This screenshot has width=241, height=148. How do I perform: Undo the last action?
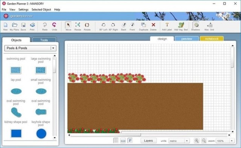pos(54,26)
